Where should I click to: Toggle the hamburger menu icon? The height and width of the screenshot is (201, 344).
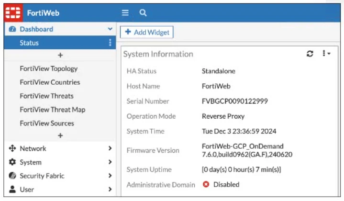pyautogui.click(x=125, y=13)
